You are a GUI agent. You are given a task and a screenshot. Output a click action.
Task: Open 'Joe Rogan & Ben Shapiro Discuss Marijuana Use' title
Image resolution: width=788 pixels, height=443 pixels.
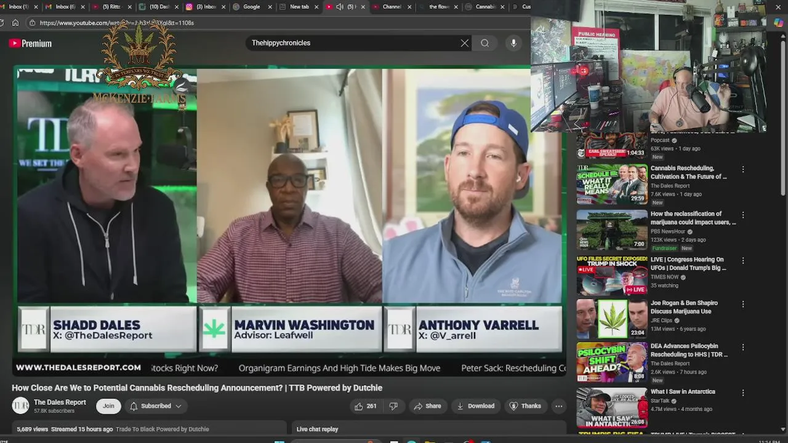point(684,307)
